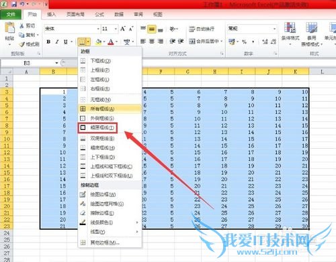Toggle Middle Align (highlighted) button
Viewport: 336px width, 262px height.
[x=152, y=29]
